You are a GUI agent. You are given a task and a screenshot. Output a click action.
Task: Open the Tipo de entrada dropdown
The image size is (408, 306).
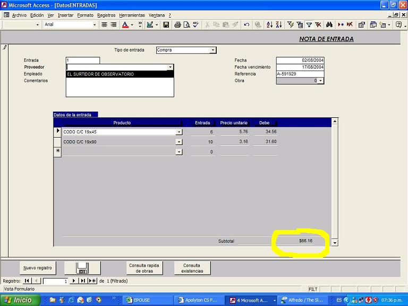coord(213,50)
